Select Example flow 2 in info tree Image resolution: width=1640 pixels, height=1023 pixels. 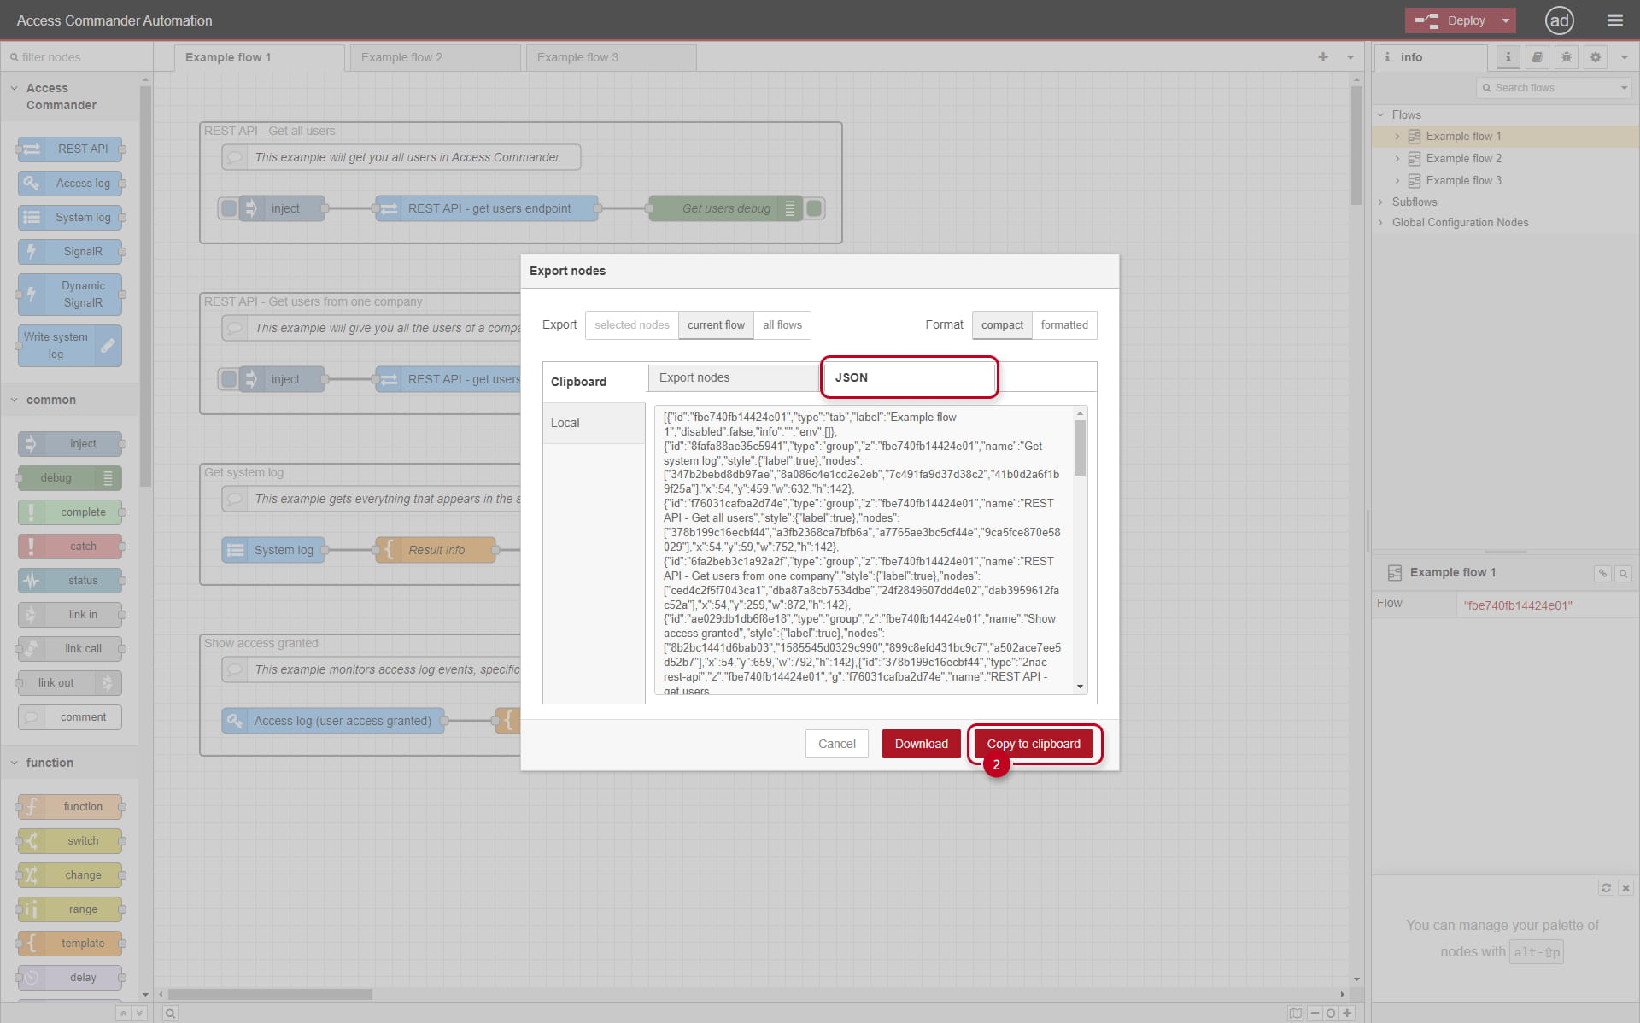tap(1463, 158)
